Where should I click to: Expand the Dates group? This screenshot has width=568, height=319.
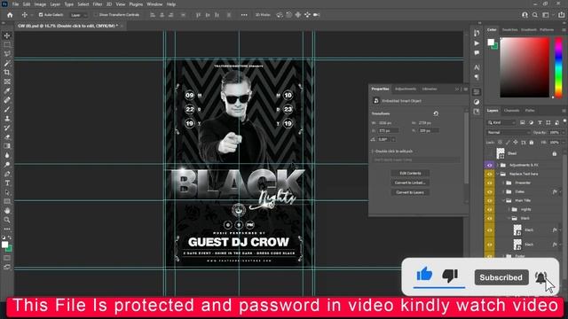pyautogui.click(x=503, y=191)
